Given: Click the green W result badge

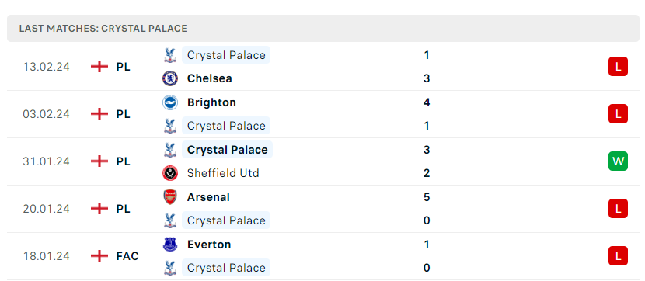Looking at the screenshot, I should click(x=618, y=161).
